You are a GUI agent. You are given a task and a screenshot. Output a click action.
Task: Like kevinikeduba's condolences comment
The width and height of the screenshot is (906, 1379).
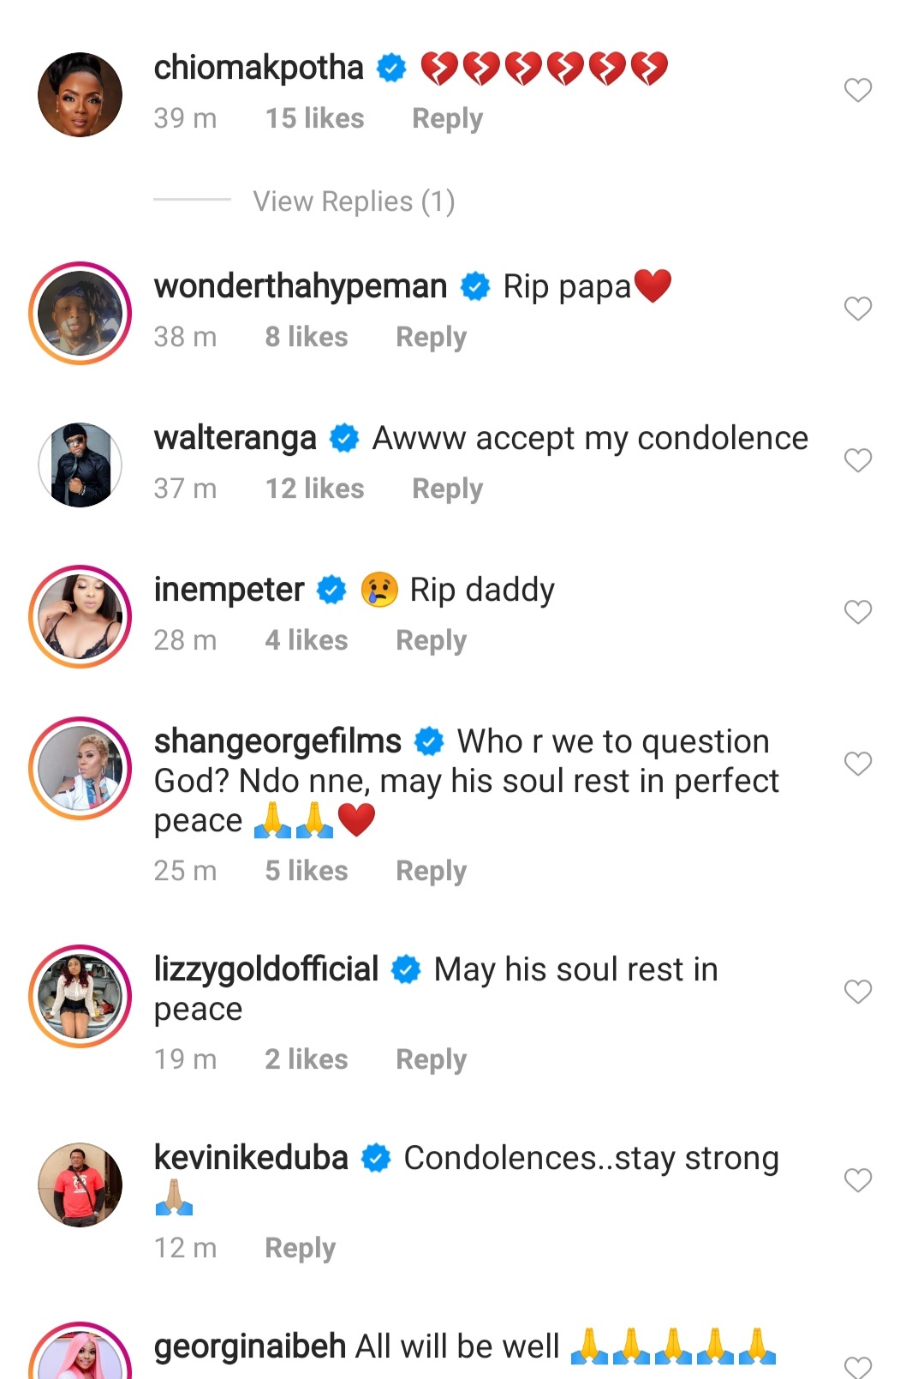click(x=857, y=1180)
